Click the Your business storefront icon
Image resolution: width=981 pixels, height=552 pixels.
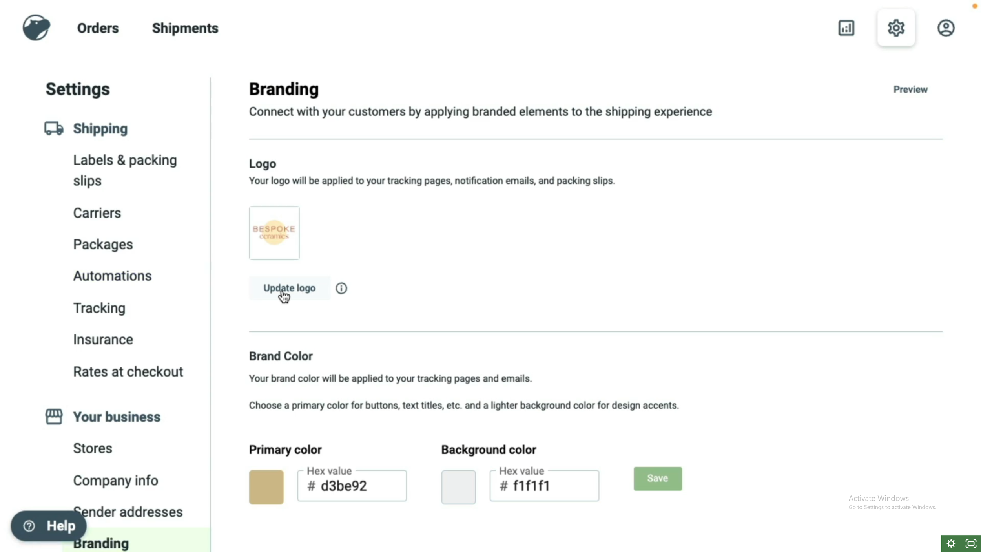(54, 417)
